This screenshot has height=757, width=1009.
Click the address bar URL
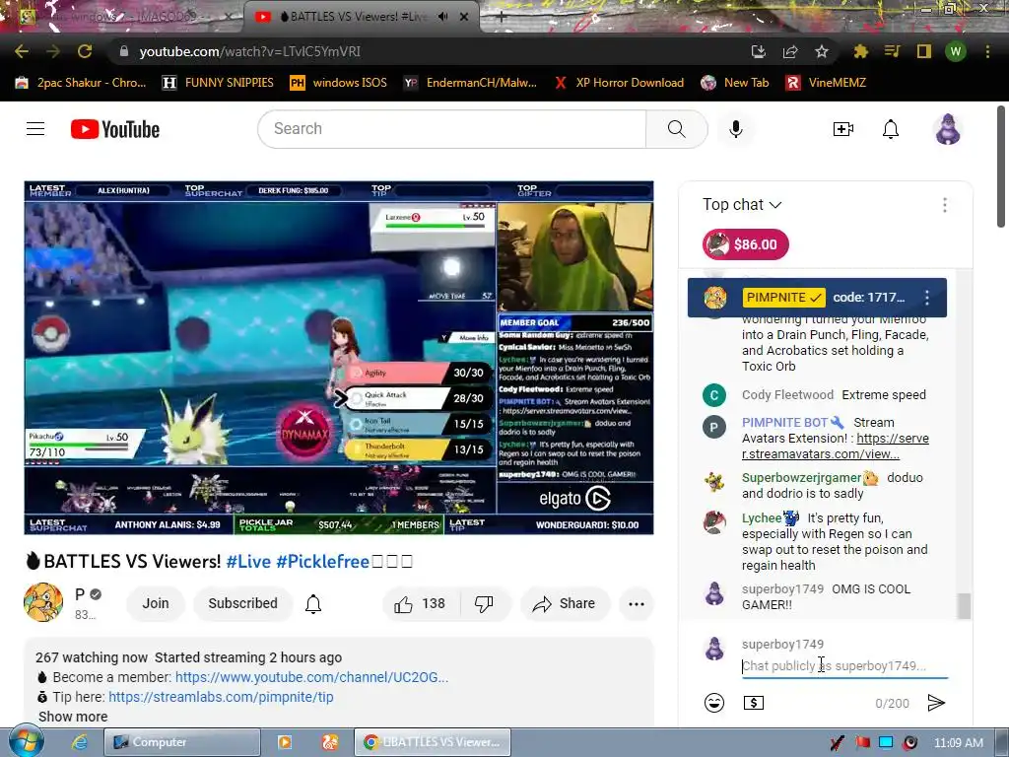point(249,51)
